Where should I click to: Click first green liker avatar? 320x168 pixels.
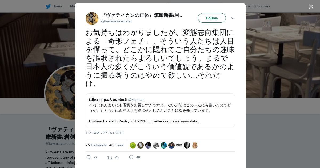(x=133, y=145)
